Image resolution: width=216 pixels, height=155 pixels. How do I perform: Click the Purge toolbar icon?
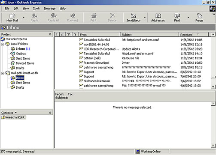(199, 15)
